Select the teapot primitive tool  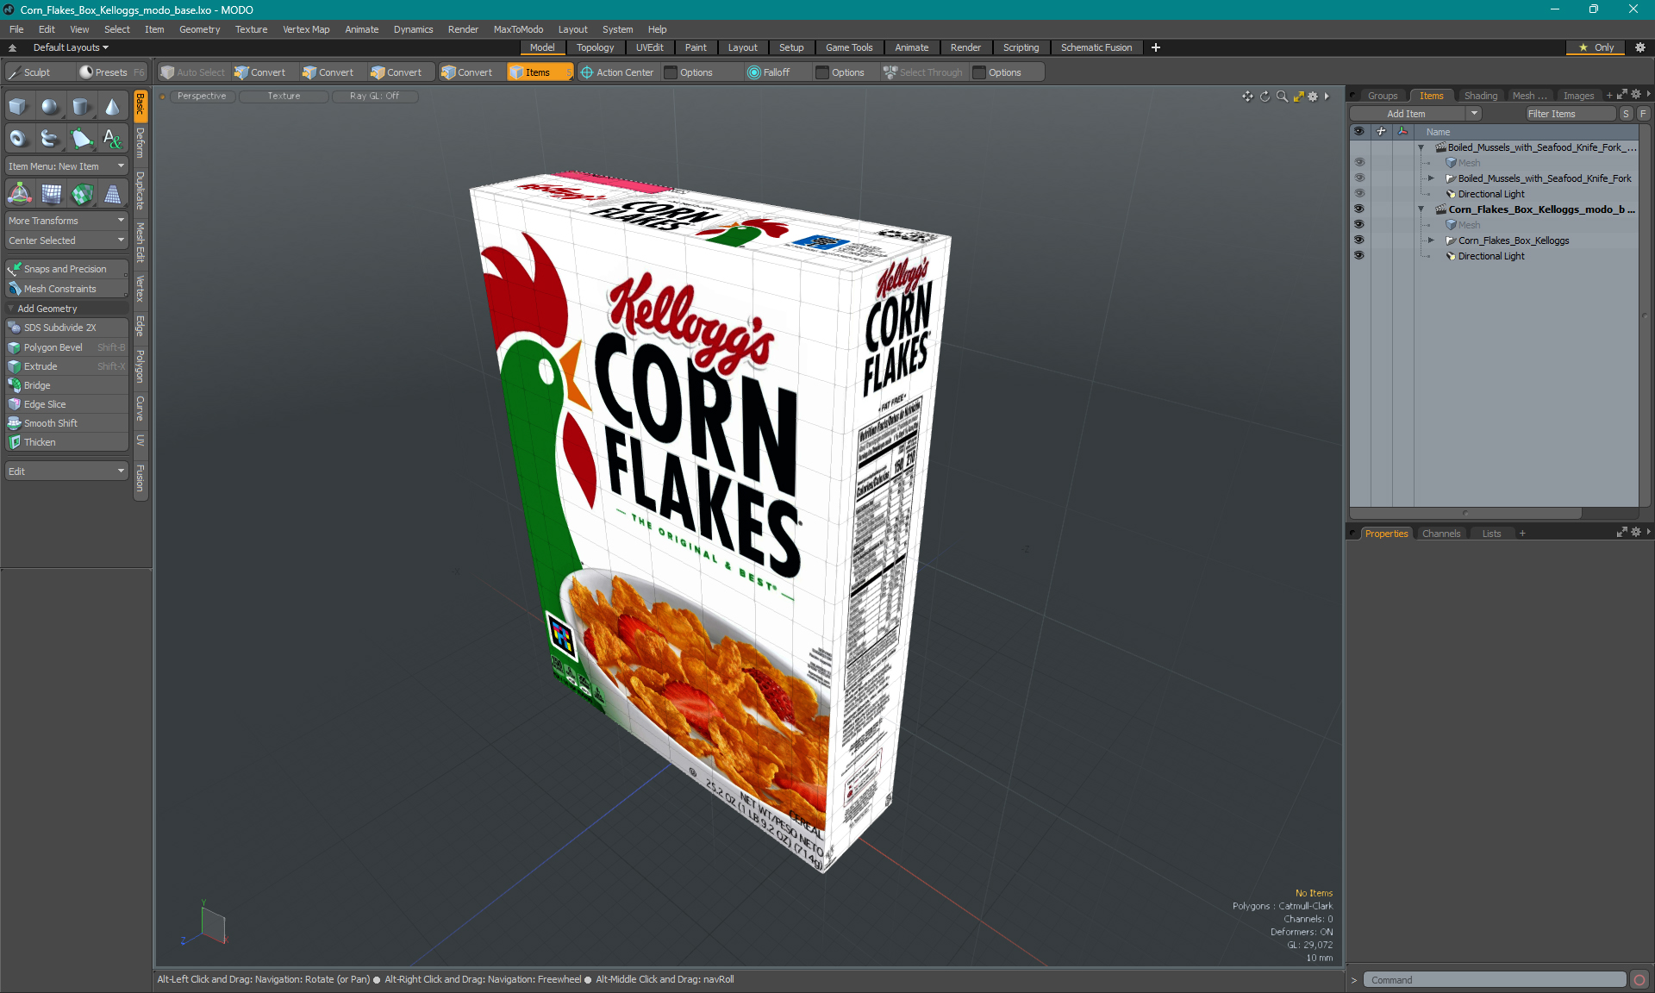click(50, 138)
